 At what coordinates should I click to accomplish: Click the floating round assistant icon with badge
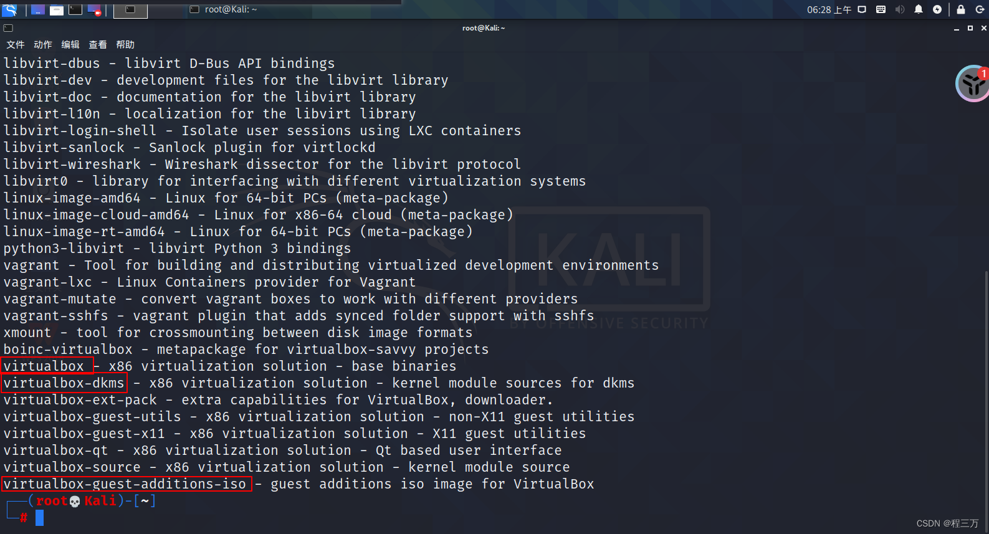pyautogui.click(x=973, y=83)
